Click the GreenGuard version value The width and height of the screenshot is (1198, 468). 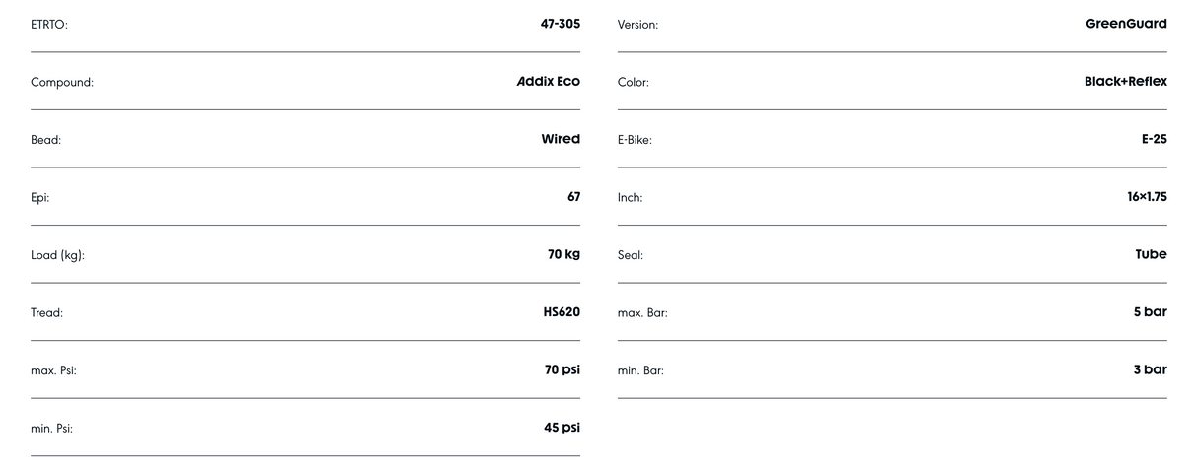point(1126,24)
